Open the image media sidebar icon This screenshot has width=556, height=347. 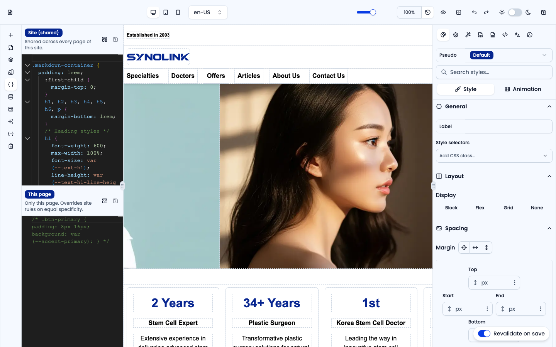pyautogui.click(x=11, y=109)
